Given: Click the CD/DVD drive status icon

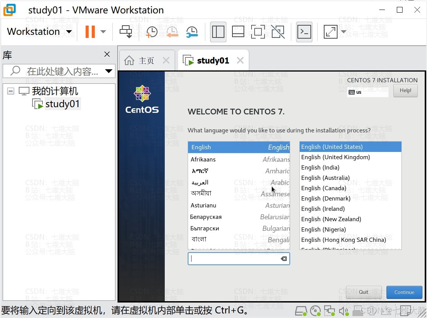Looking at the screenshot, I should point(315,311).
